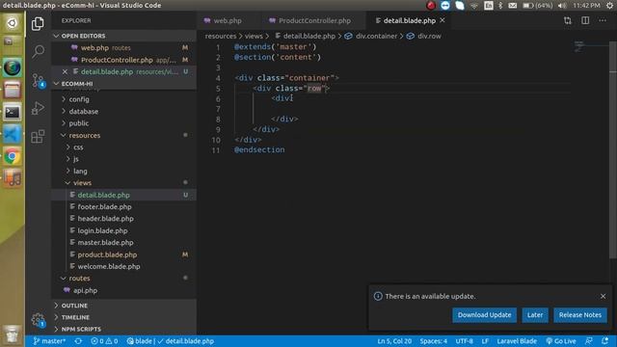Click the div.container breadcrumb

[370, 36]
